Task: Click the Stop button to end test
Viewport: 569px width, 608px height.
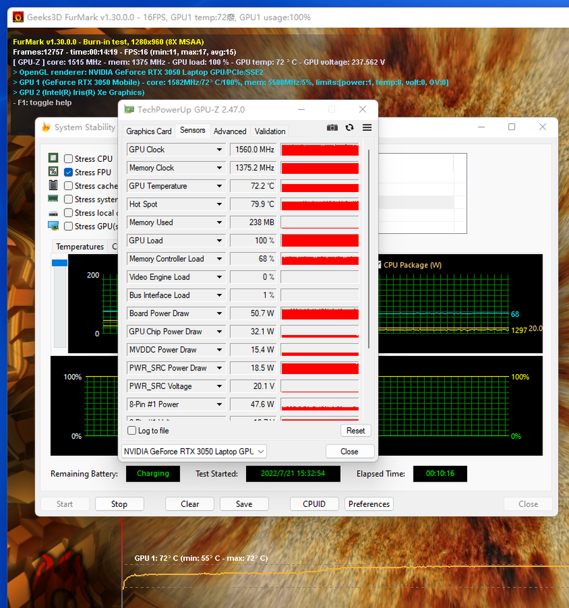Action: (x=119, y=504)
